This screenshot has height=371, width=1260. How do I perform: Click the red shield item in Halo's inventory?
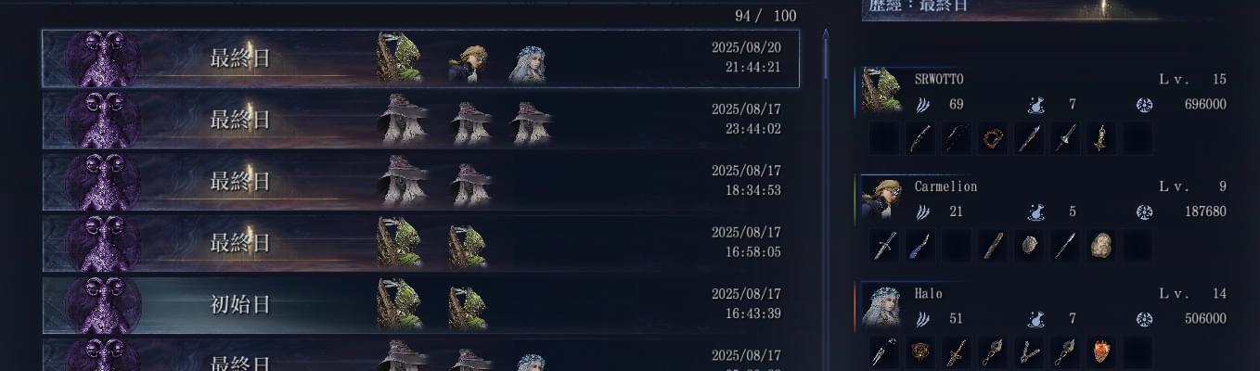point(1101,352)
